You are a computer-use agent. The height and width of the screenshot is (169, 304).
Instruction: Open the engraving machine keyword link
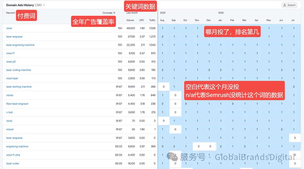pyautogui.click(x=17, y=146)
